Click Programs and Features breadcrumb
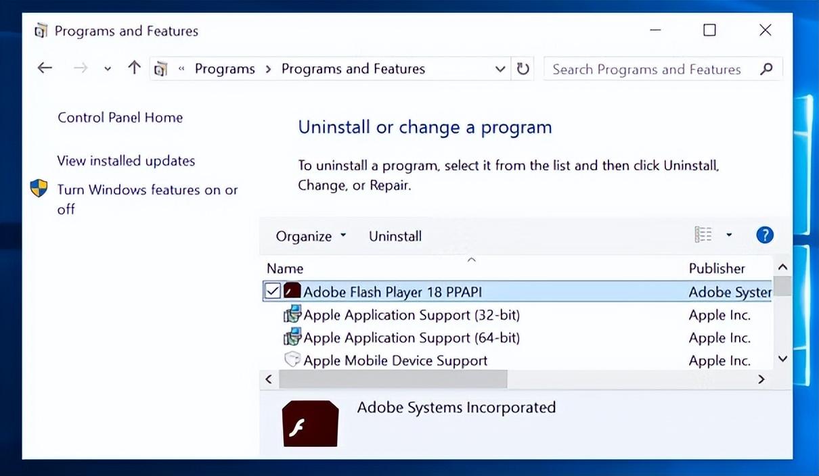 pyautogui.click(x=353, y=69)
